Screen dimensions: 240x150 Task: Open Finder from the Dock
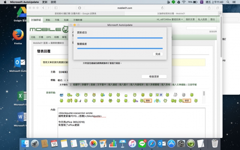(25, 144)
